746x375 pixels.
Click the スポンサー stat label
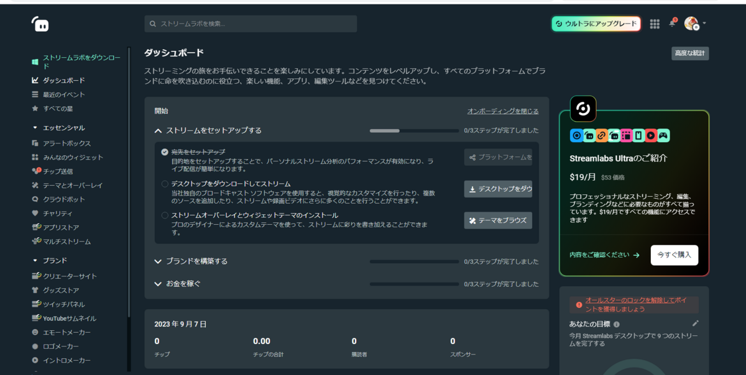point(463,355)
